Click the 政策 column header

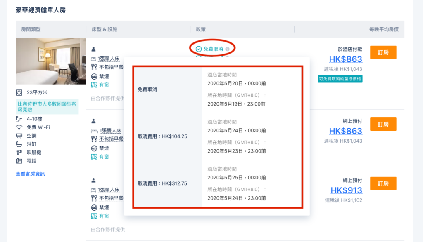(x=201, y=29)
